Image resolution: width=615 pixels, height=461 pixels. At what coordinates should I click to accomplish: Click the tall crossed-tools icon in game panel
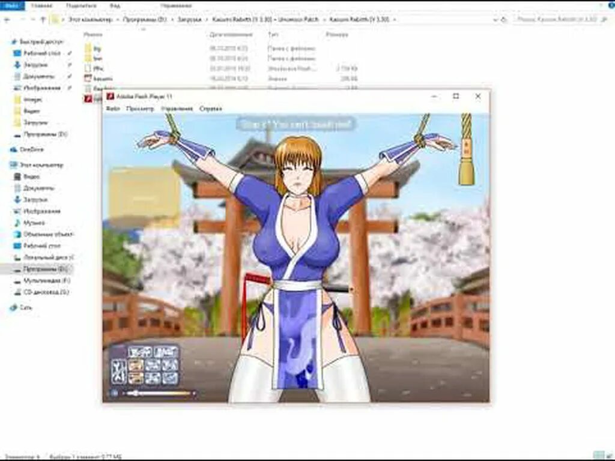coord(118,371)
